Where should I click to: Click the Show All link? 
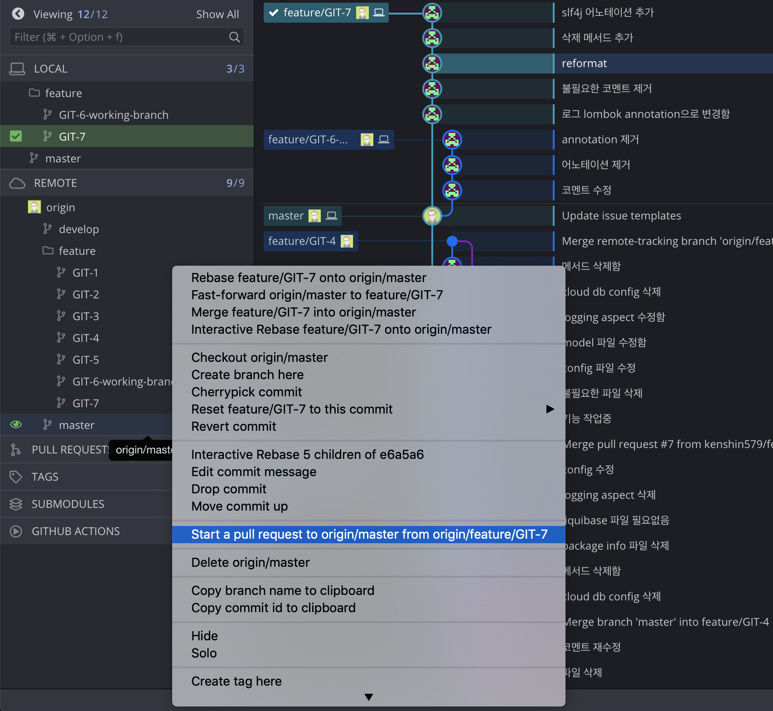coord(217,14)
